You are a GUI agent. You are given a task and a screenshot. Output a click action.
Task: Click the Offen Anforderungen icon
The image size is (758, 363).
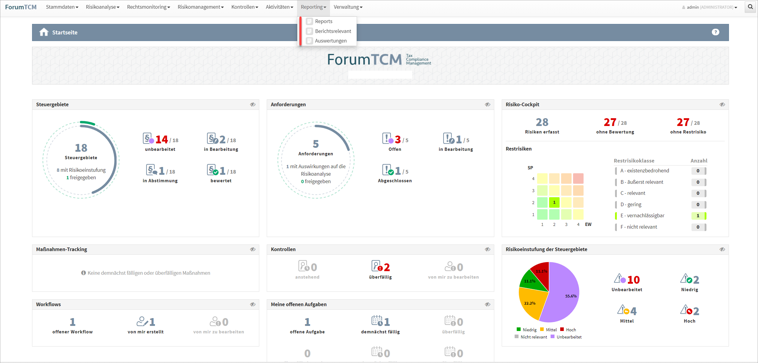(387, 139)
